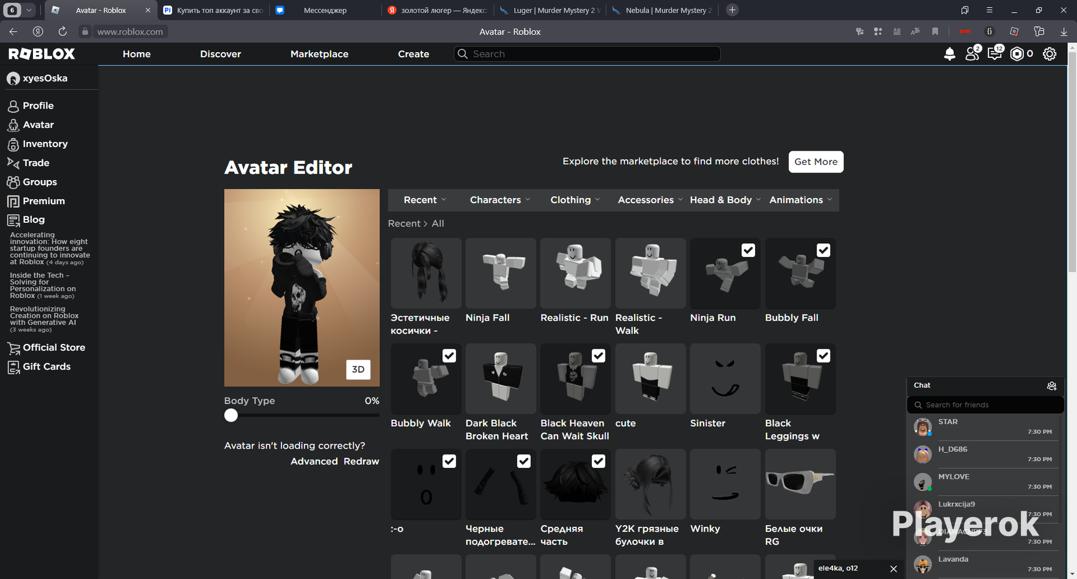1077x579 pixels.
Task: Toggle the 3D avatar view button
Action: pos(358,369)
